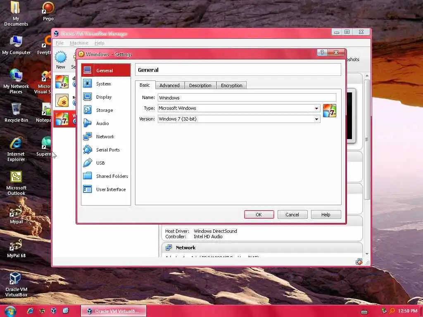
Task: Open My Network Places desktop icon
Action: (16, 81)
